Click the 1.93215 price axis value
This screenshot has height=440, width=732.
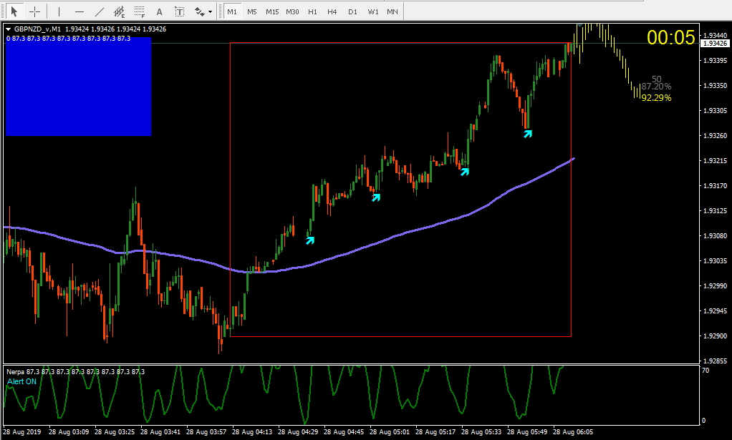point(716,161)
